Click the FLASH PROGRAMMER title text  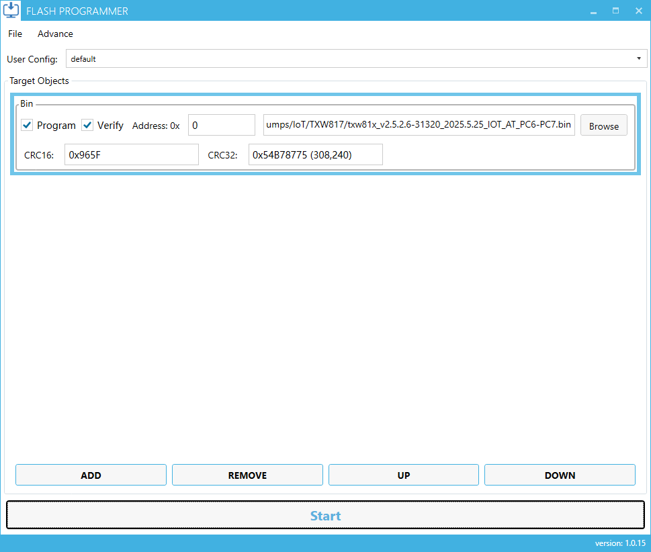77,11
